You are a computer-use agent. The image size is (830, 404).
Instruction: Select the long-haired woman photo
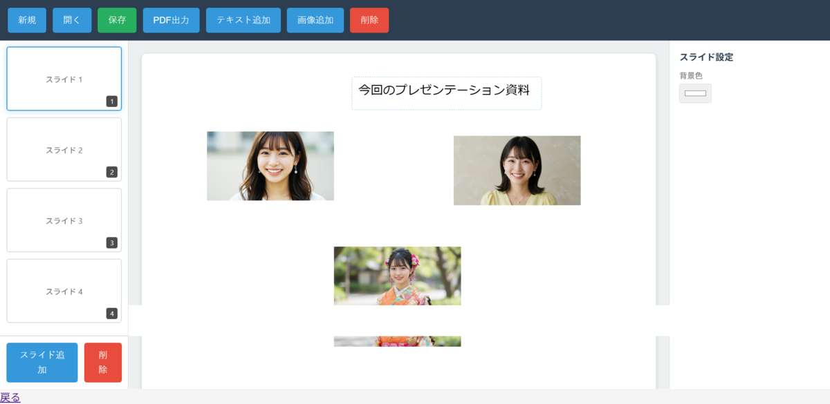(270, 166)
